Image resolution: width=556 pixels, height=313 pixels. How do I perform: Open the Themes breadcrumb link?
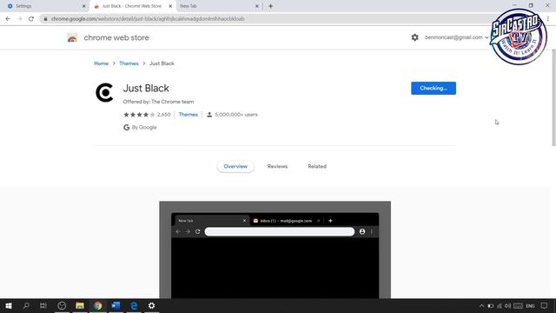coord(129,63)
